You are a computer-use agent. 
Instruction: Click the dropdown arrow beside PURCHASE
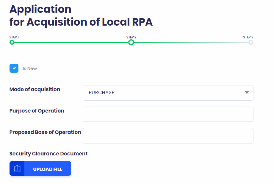pyautogui.click(x=247, y=93)
